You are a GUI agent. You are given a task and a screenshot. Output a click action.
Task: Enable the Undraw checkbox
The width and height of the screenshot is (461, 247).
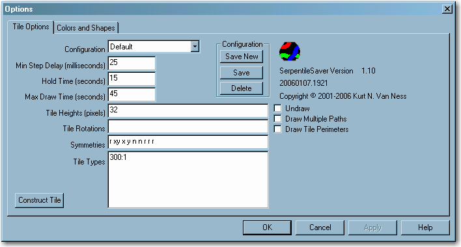[277, 109]
